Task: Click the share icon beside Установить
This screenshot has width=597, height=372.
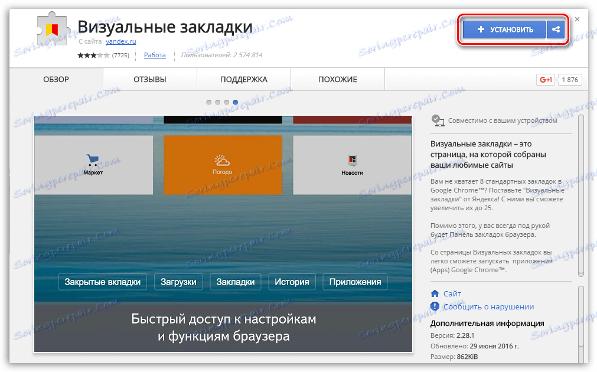Action: tap(556, 30)
